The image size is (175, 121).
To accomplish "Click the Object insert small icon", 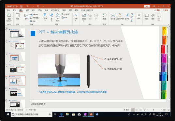I will (x=132, y=21).
